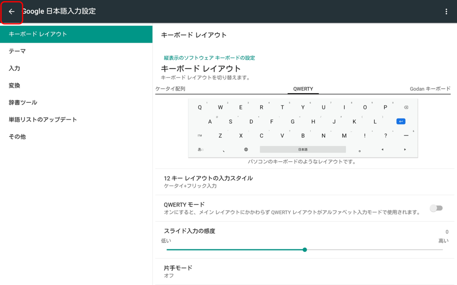Go back with the arrow icon
457x285 pixels.
12,12
